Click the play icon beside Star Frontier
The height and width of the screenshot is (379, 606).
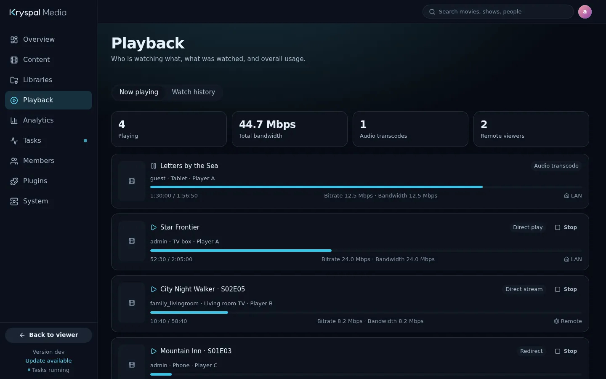(x=154, y=227)
